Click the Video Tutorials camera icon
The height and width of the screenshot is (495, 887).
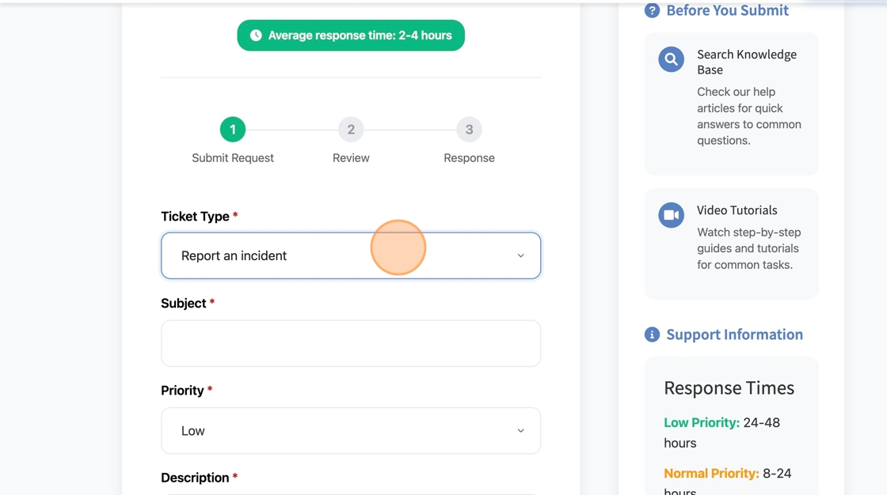671,215
